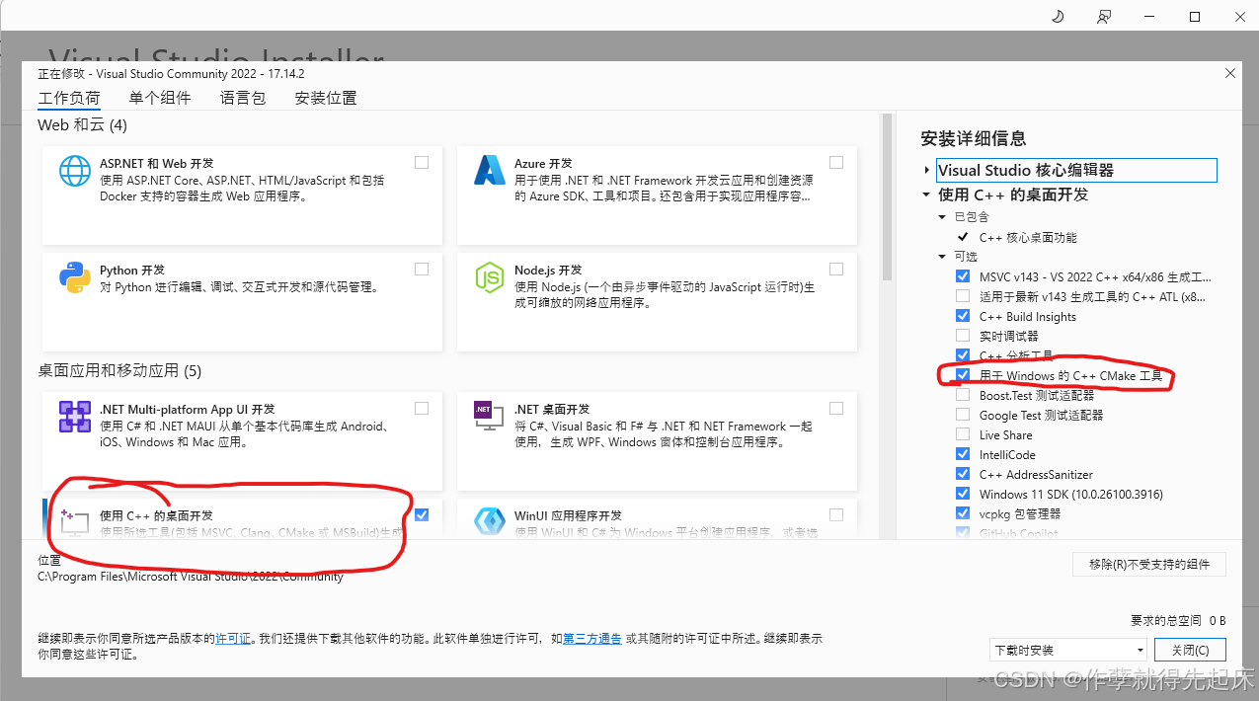Image resolution: width=1259 pixels, height=701 pixels.
Task: Uncheck the Windows 11 SDK component
Action: 963,494
